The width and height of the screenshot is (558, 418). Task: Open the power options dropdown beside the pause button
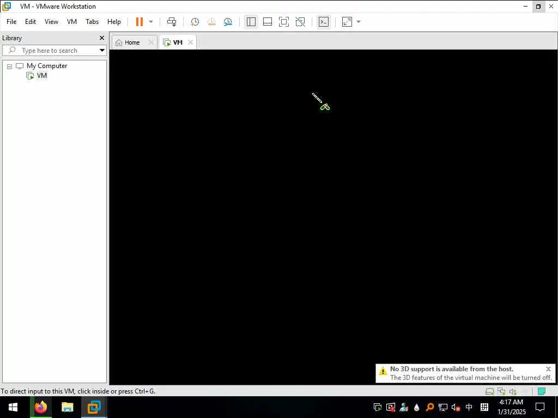click(x=151, y=22)
